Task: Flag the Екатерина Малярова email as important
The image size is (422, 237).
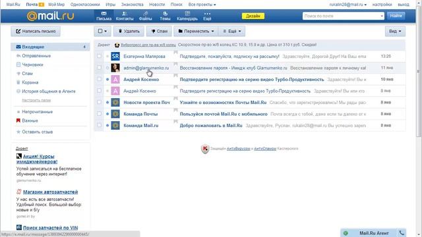Action: (175, 52)
